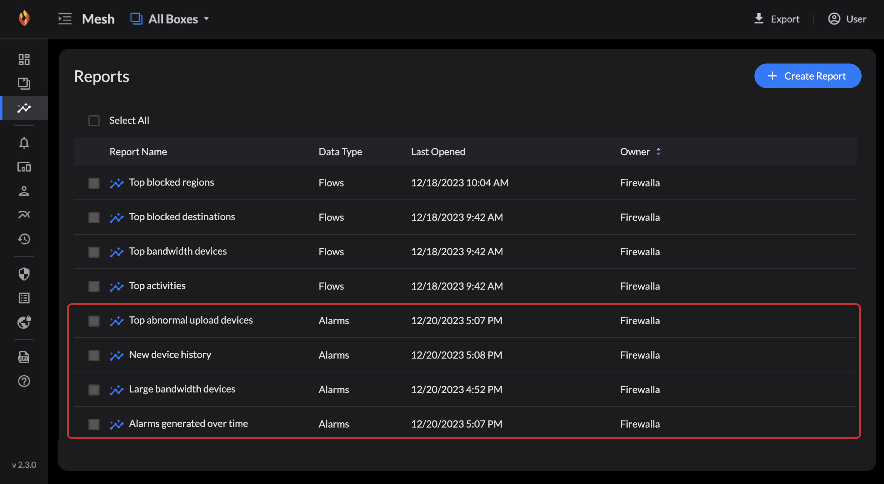Click the All Boxes stacked squares icon
The height and width of the screenshot is (484, 884).
pos(136,18)
